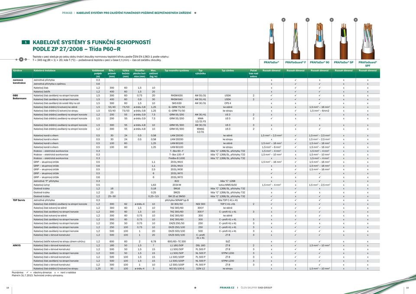Click the 'T-Box 100-F' cell
Viewport: 416px width, 294px height.
click(177, 155)
